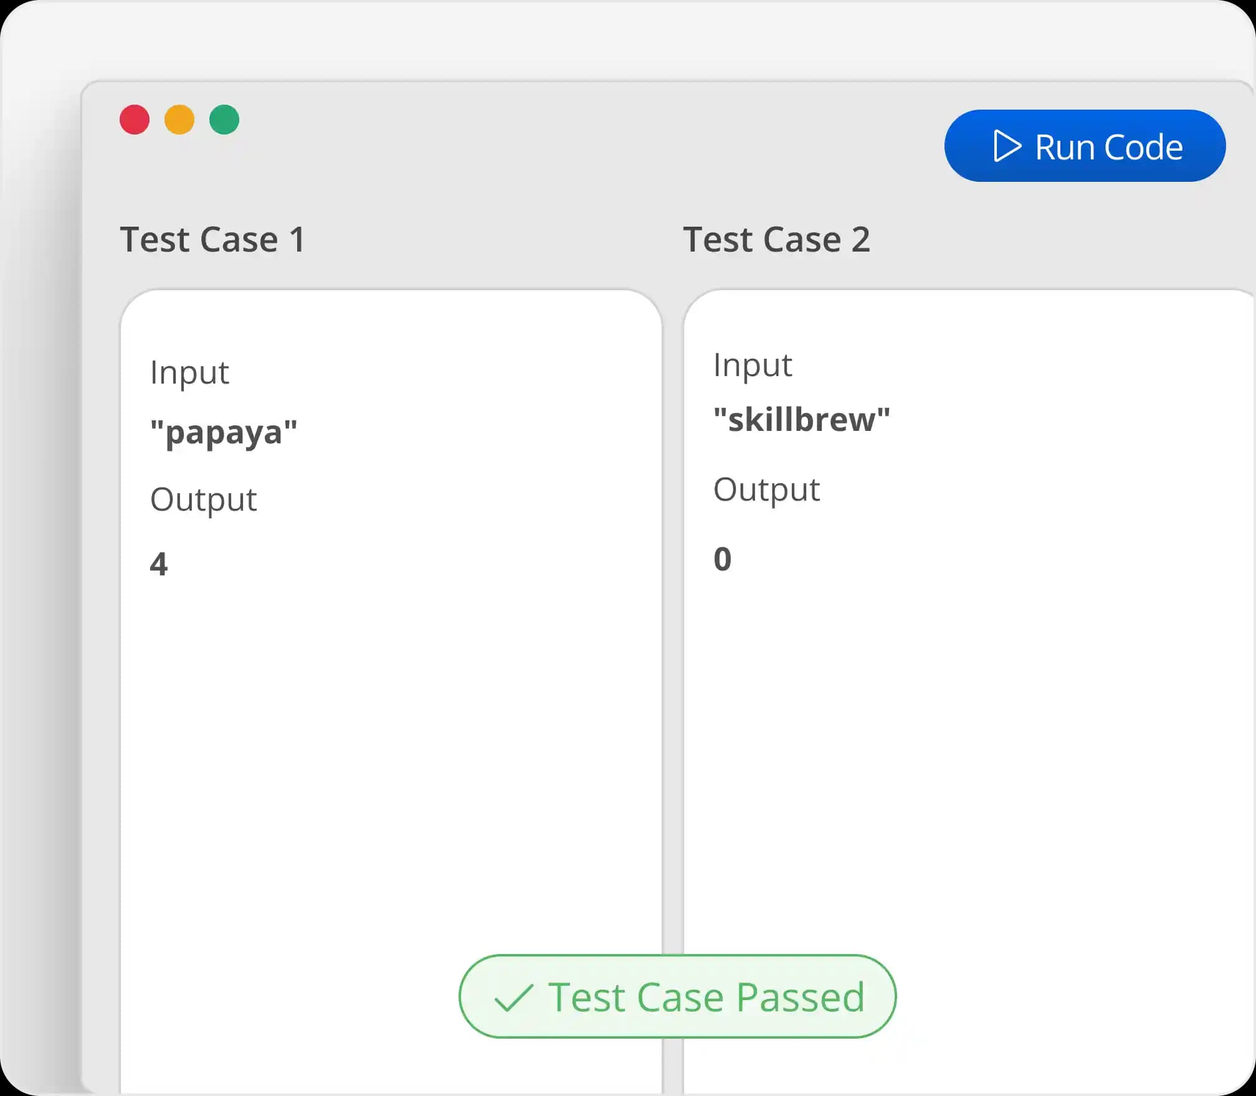Click the Output label in Test Case 2

pos(766,489)
